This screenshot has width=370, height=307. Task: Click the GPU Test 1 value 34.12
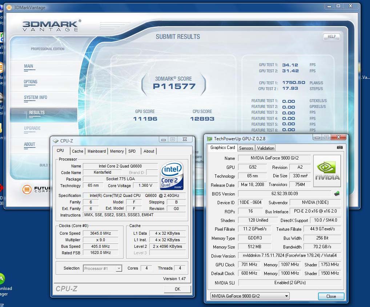pos(290,65)
